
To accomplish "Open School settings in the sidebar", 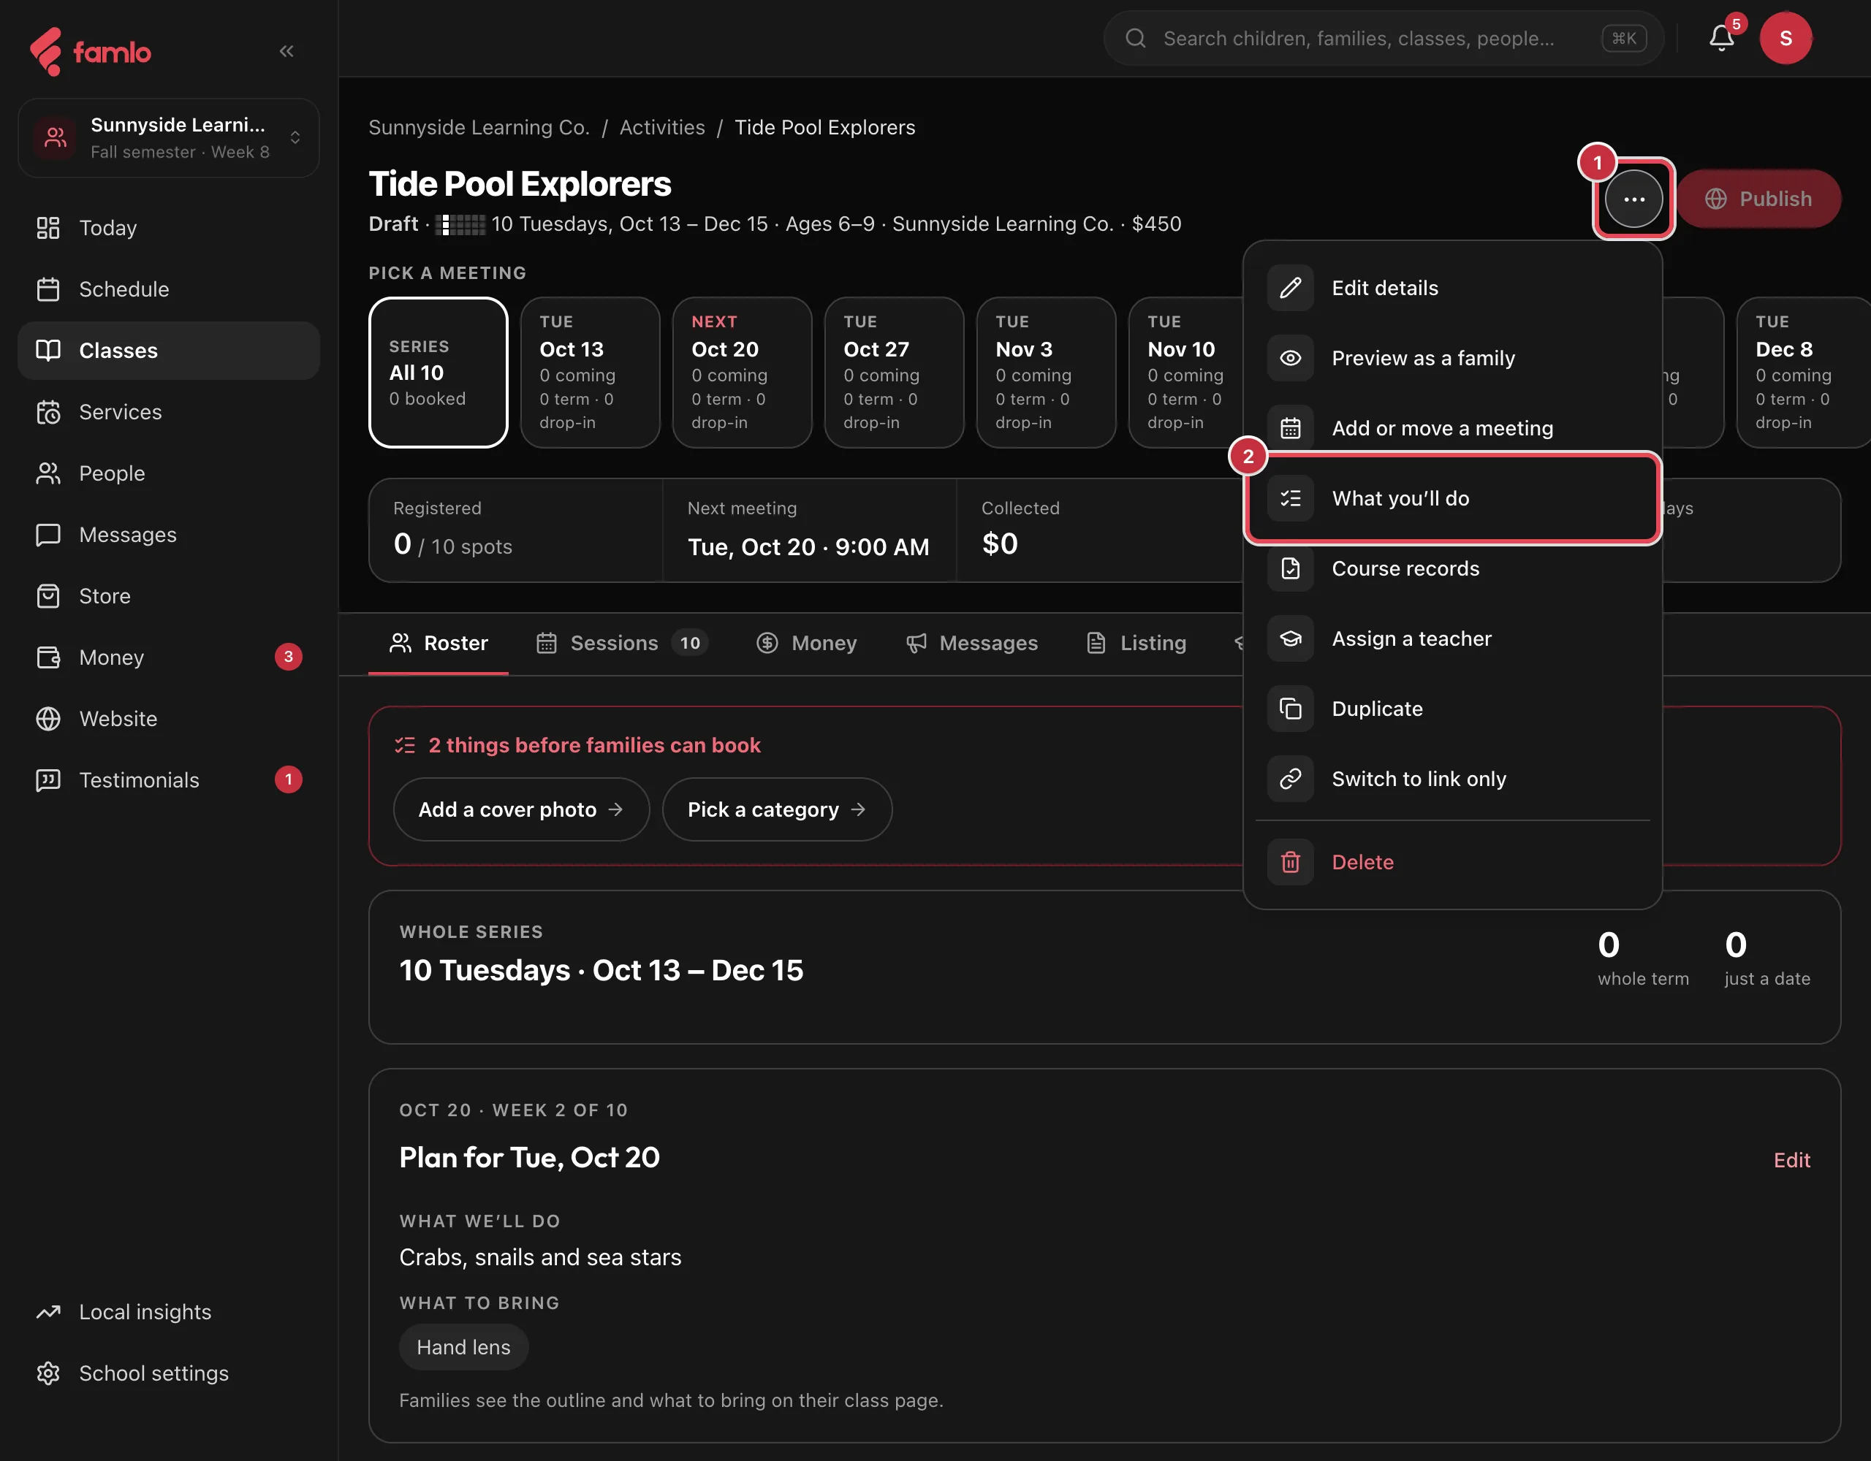I will coord(169,1373).
